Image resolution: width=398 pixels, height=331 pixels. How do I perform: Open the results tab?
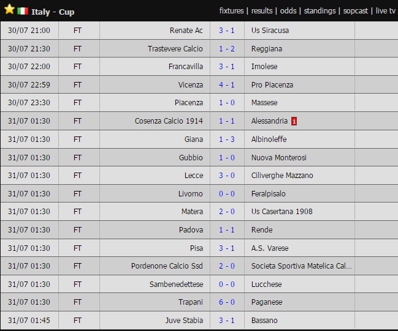point(262,11)
